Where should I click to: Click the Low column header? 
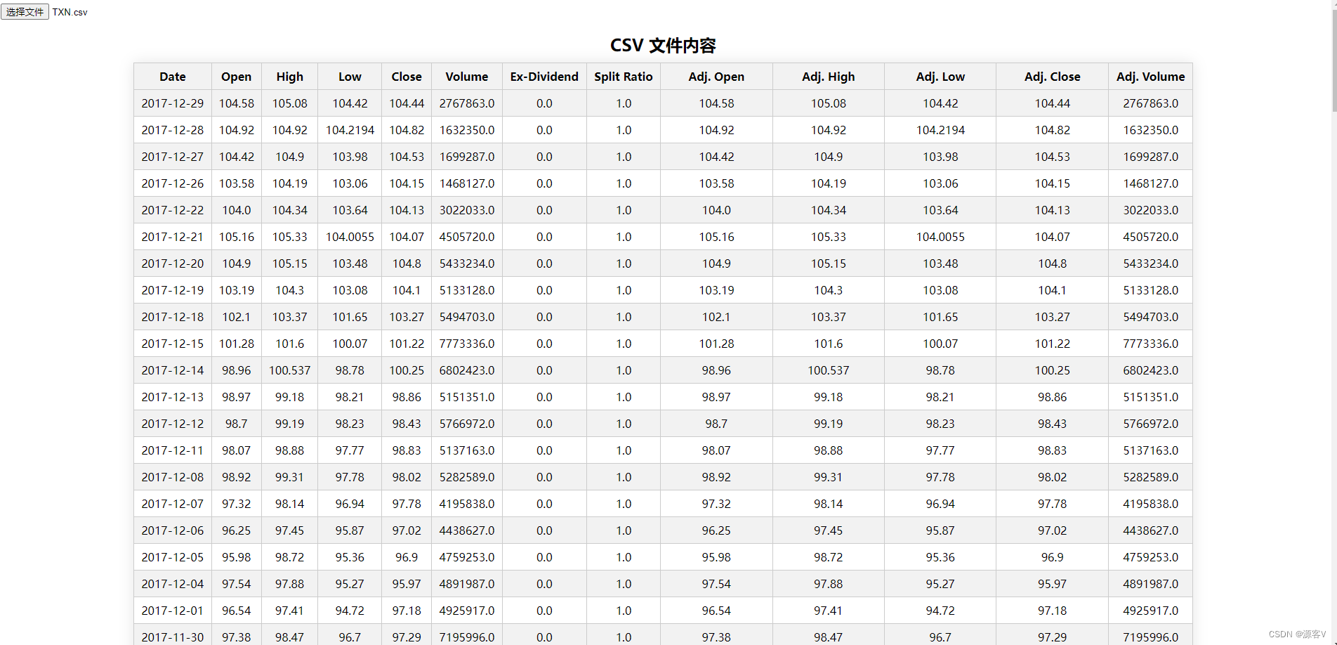[350, 77]
